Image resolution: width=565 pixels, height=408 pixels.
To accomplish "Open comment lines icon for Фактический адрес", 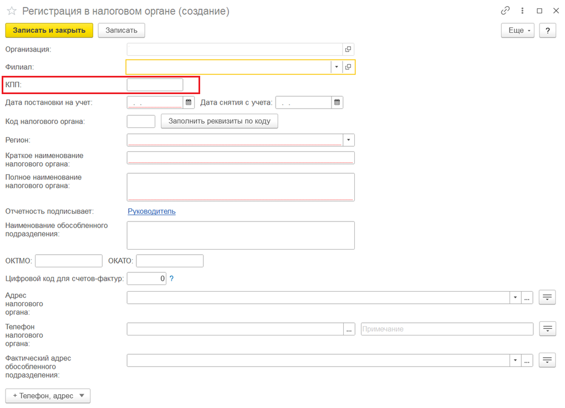I will tap(547, 360).
